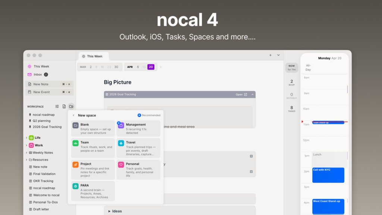382x215 pixels.
Task: Collapse the 2026 Goal Tracking embed
Action: 253,94
